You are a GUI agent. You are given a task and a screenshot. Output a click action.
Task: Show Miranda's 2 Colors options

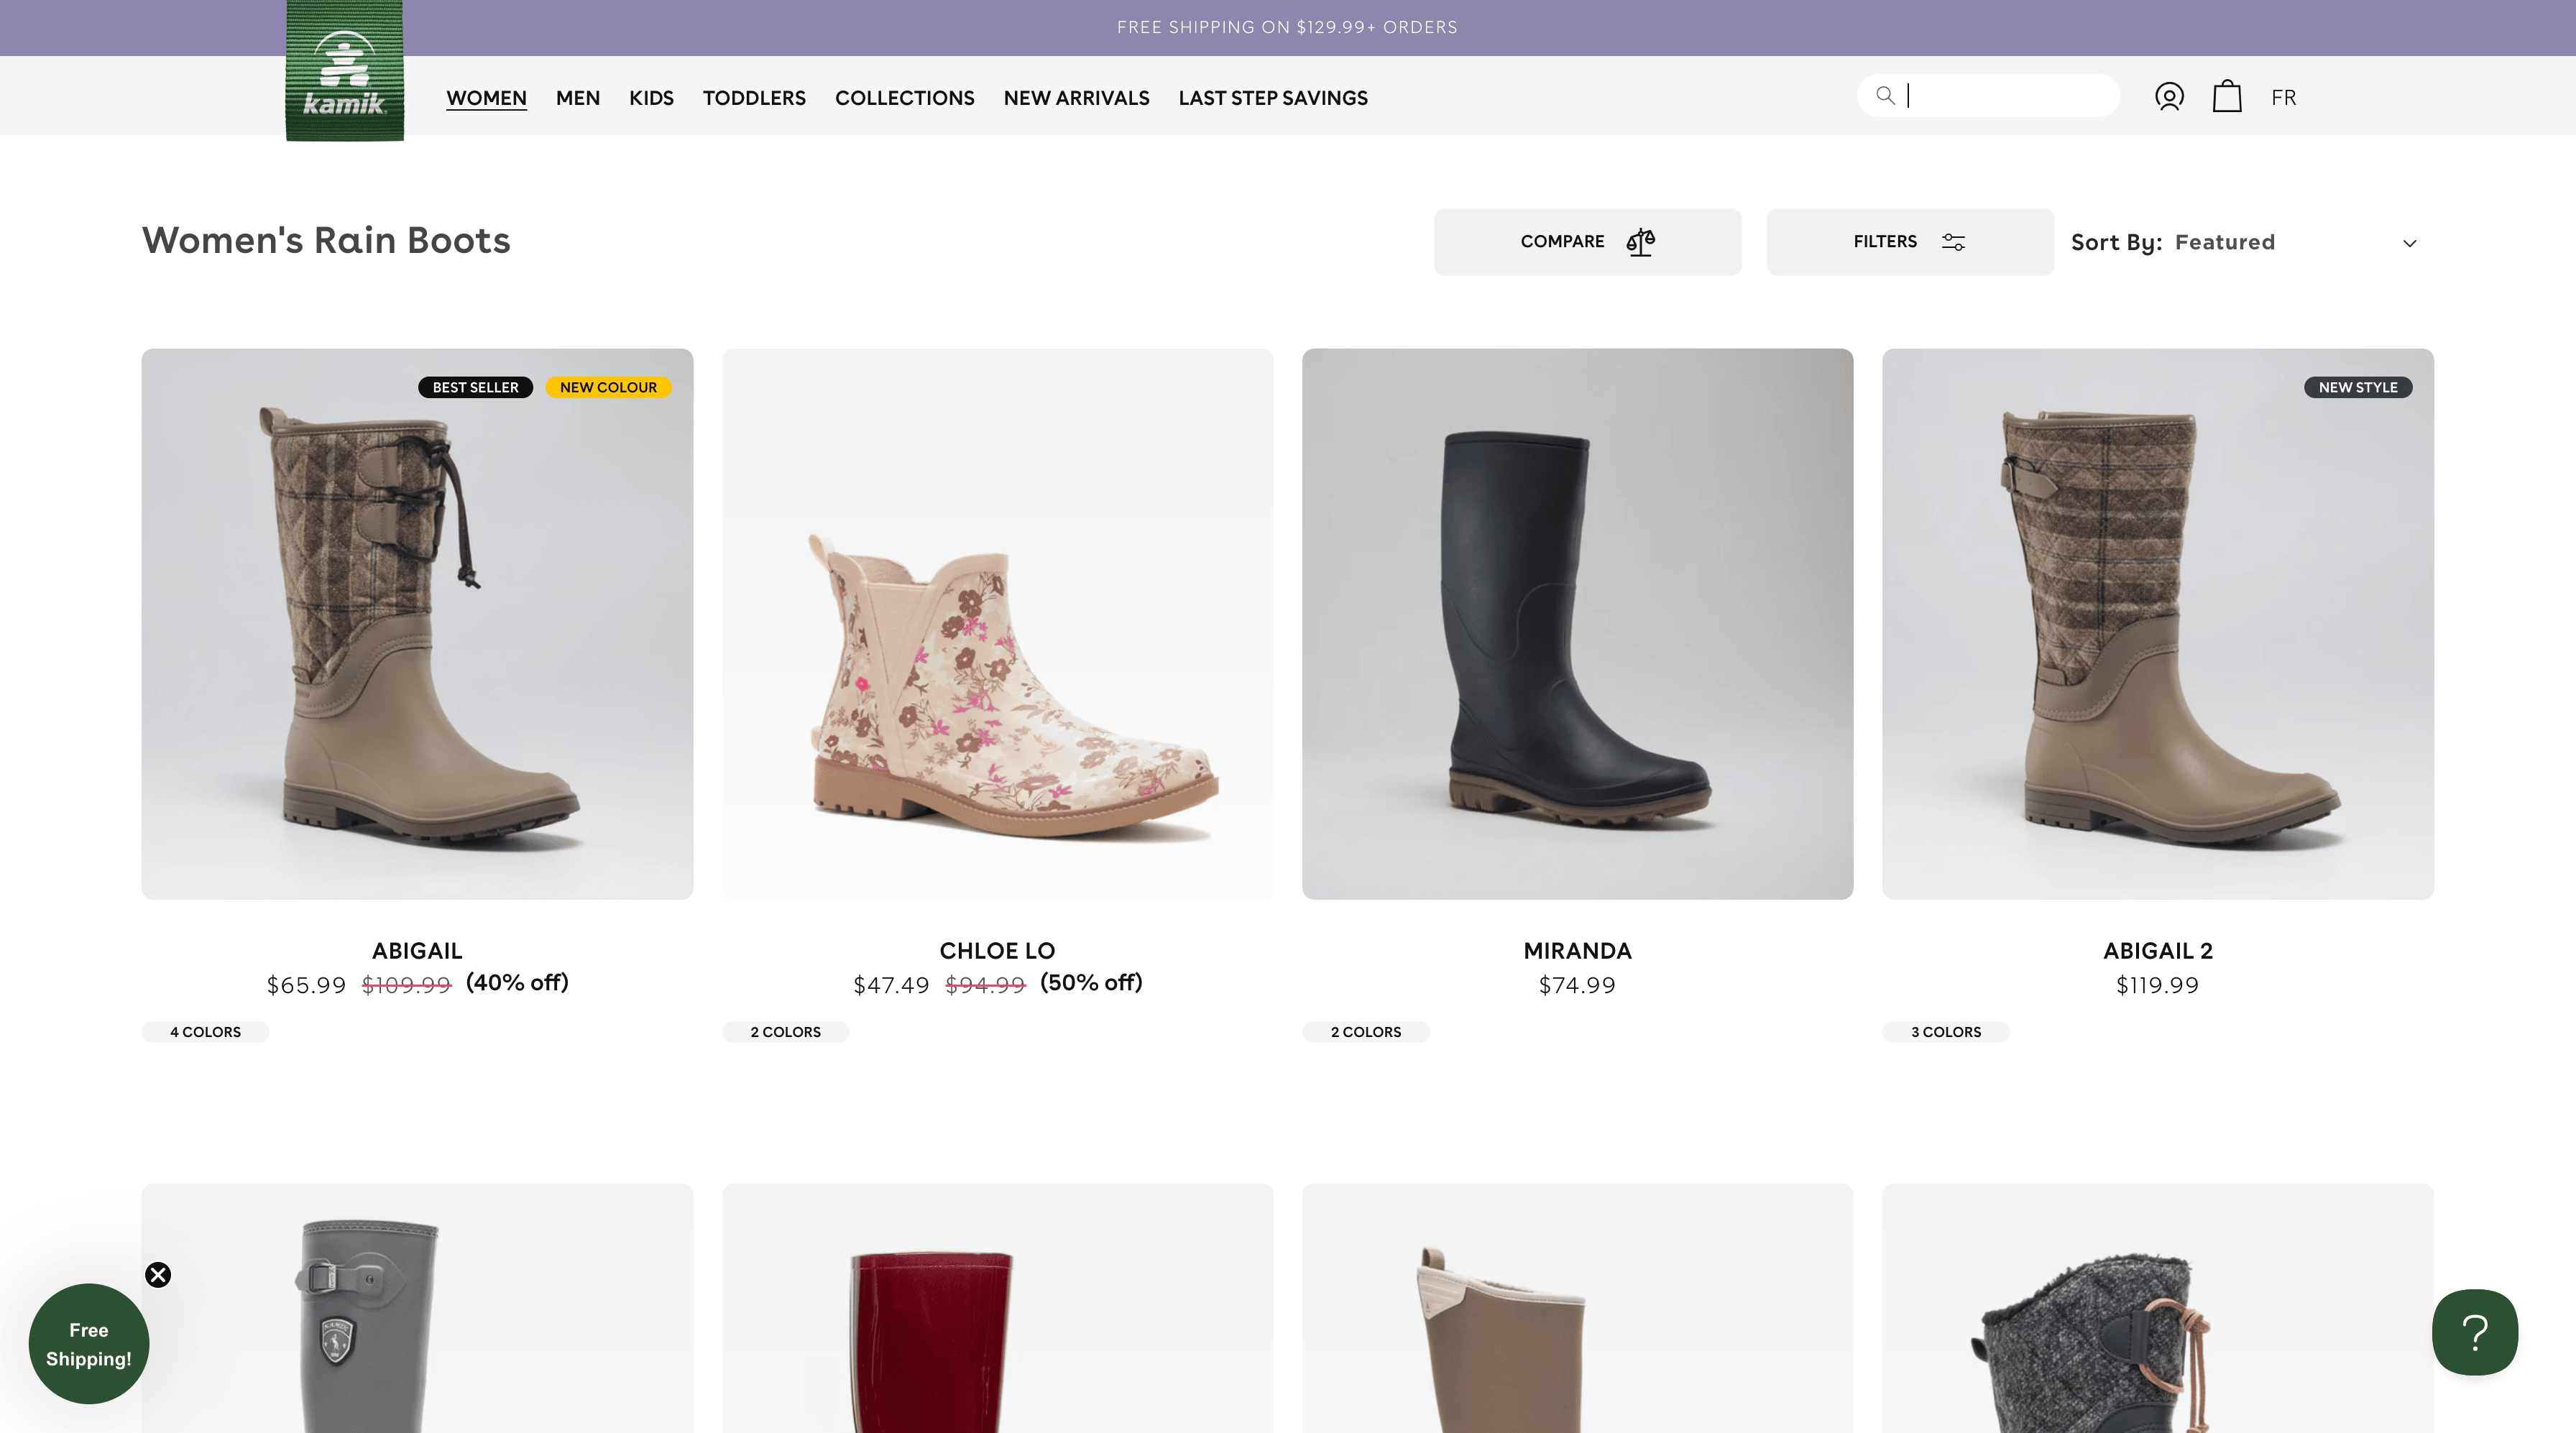[x=1365, y=1032]
